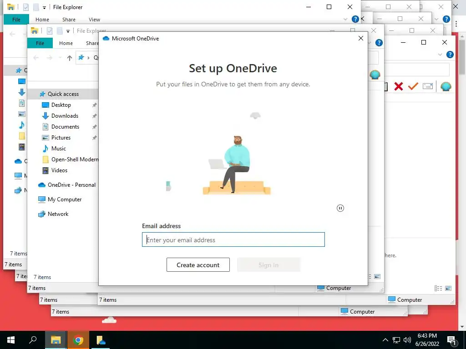
Task: Select Pictures in the navigation pane
Action: click(61, 138)
